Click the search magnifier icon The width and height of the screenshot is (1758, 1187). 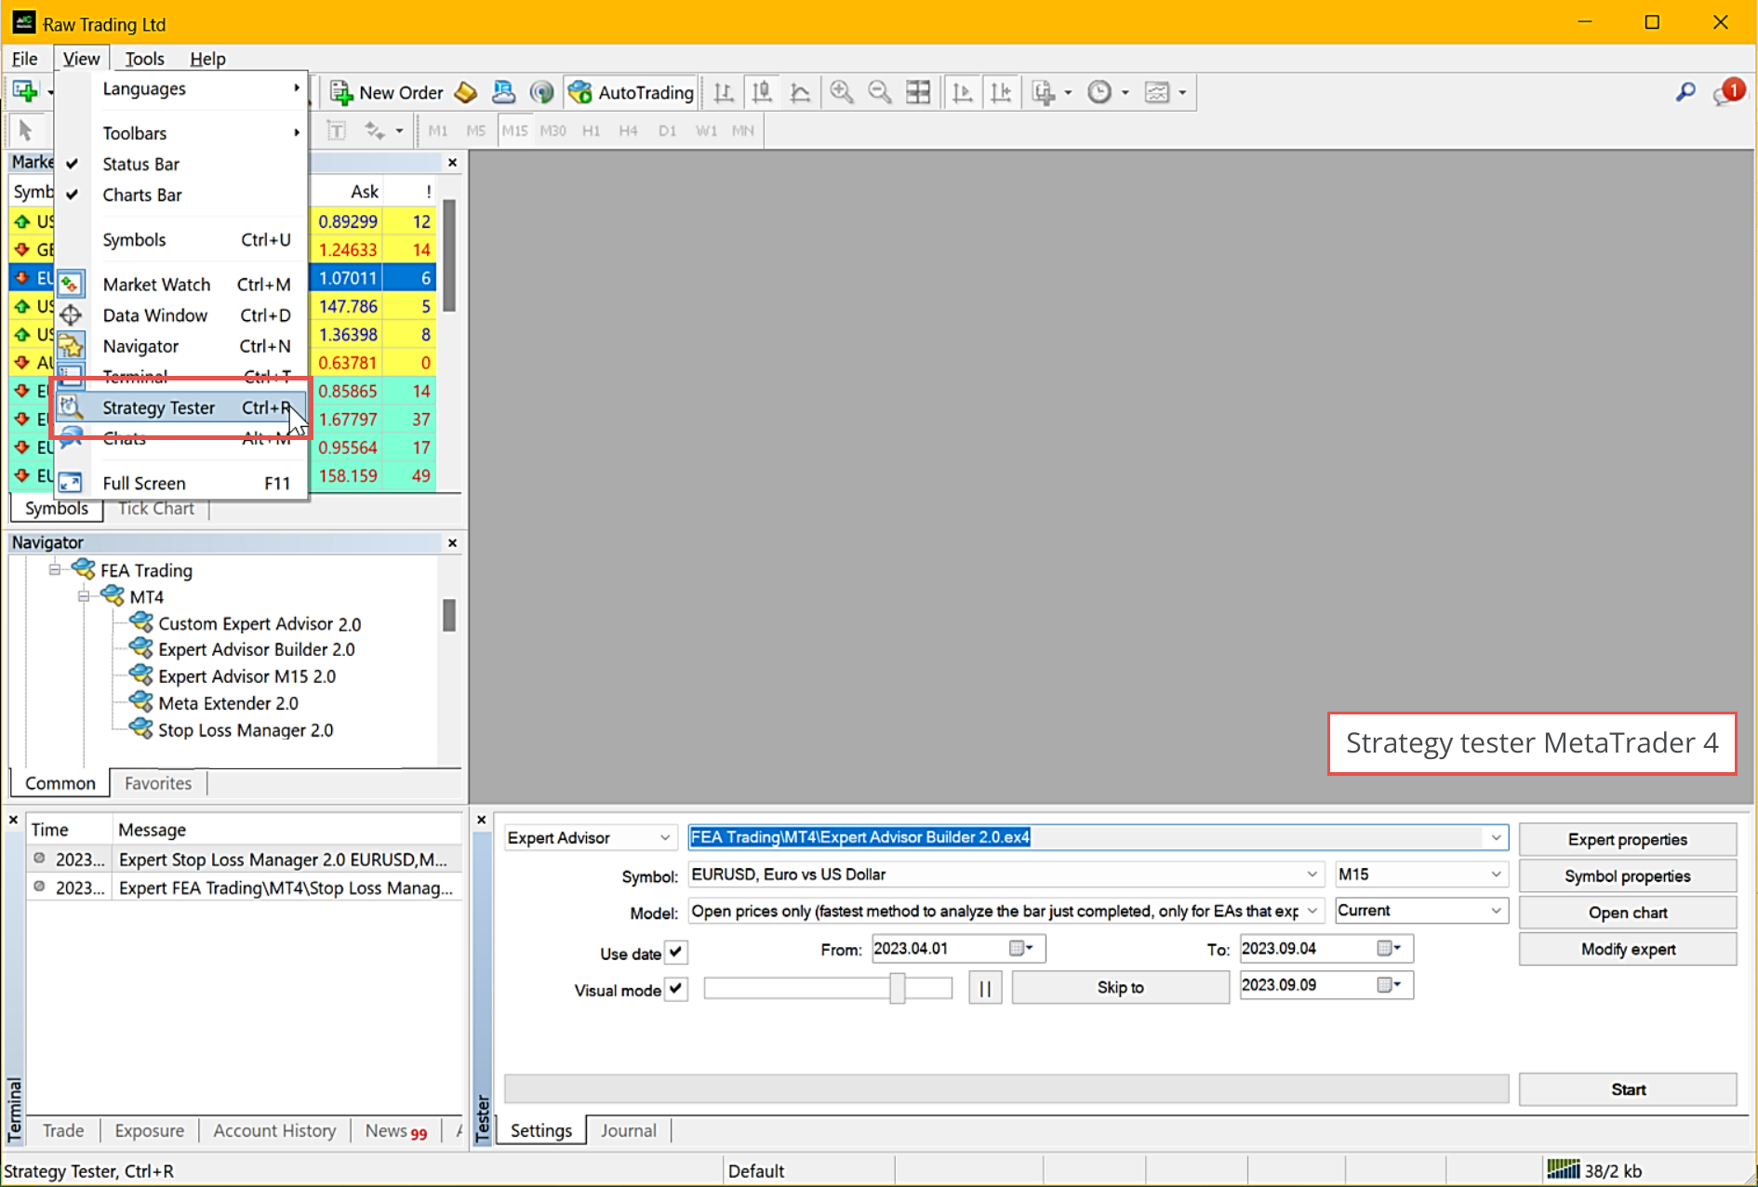[1685, 92]
